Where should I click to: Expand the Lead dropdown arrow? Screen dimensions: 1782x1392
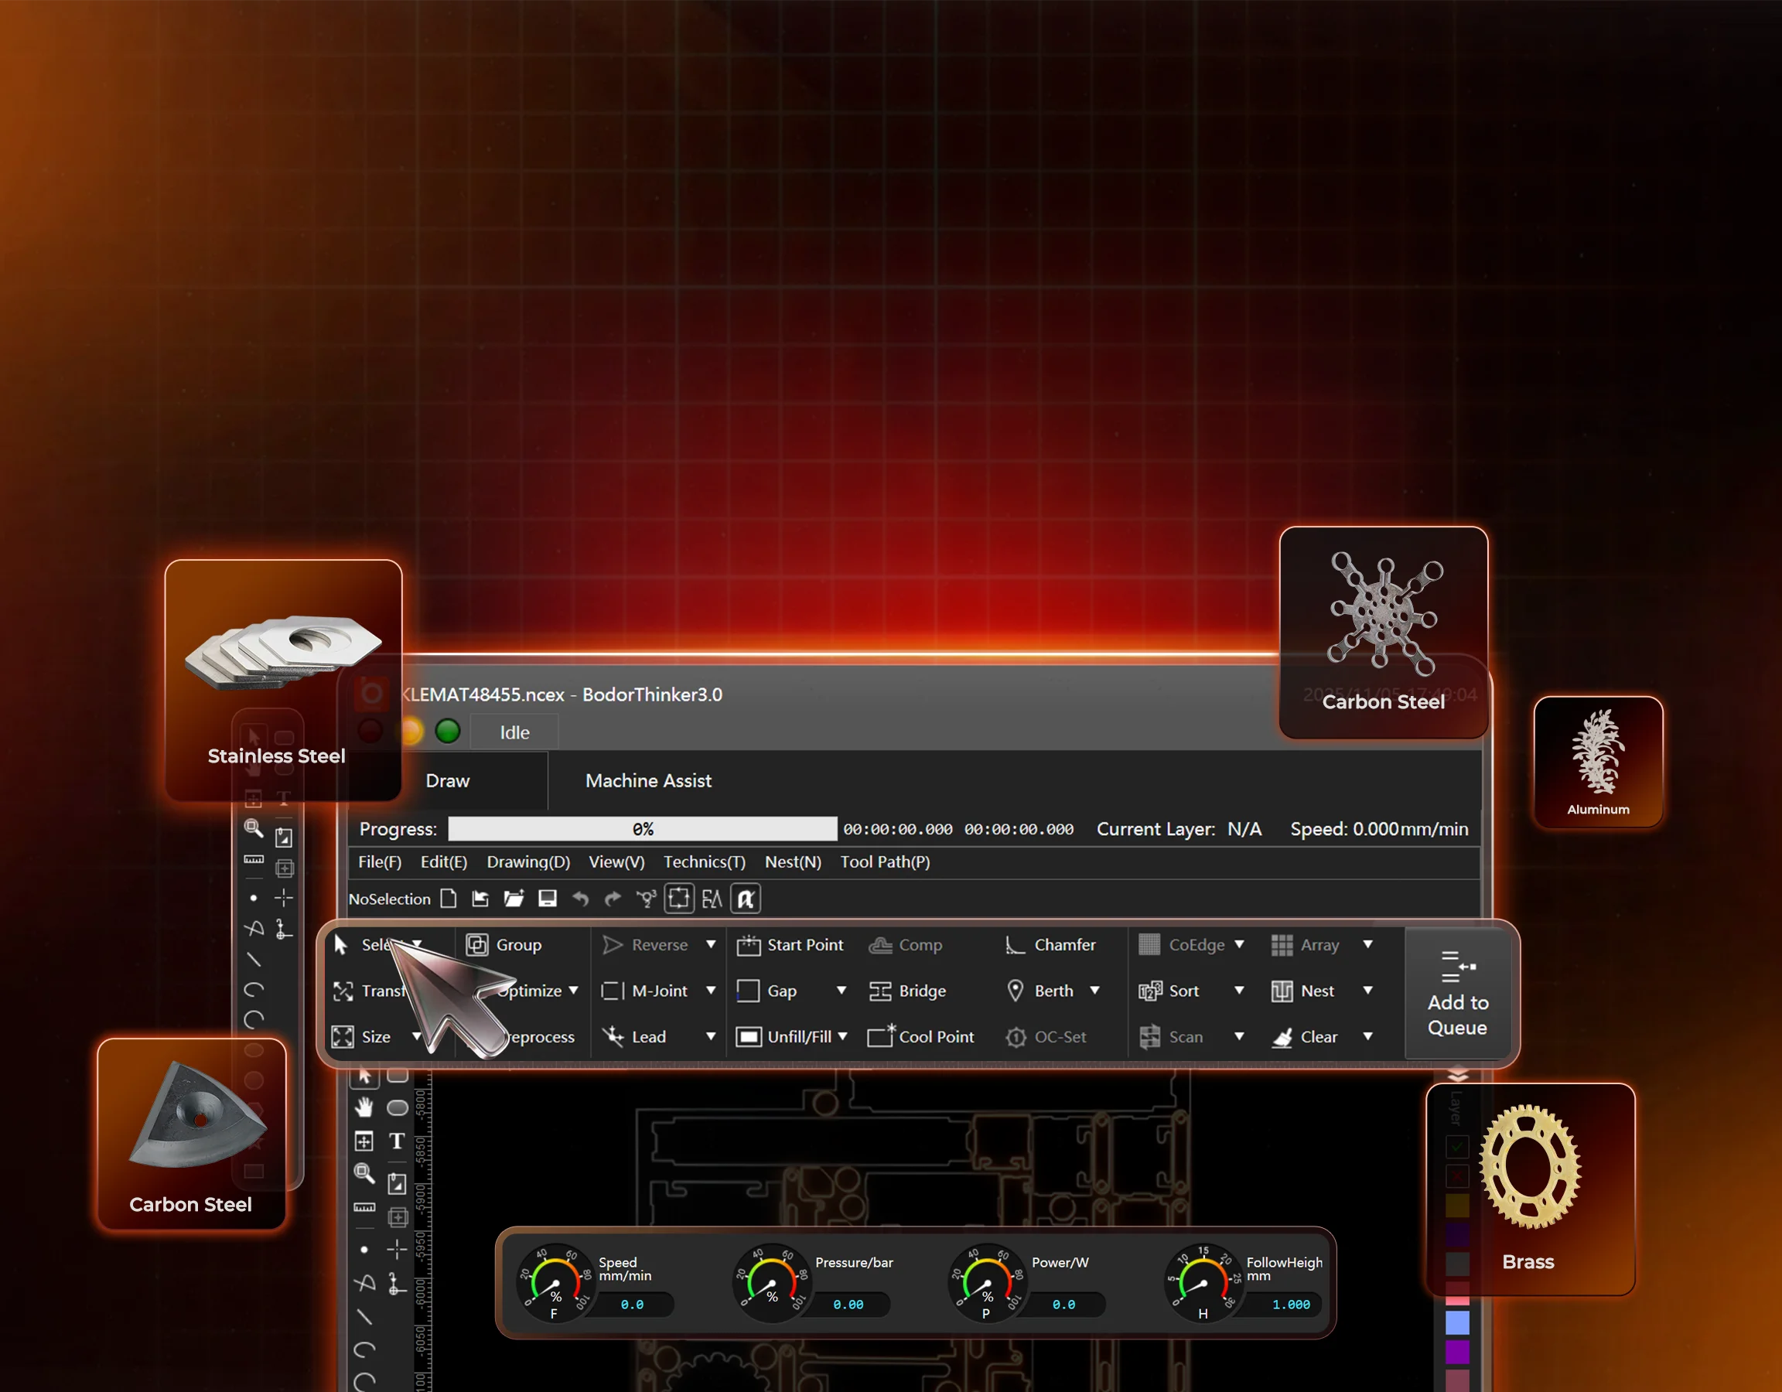711,1036
